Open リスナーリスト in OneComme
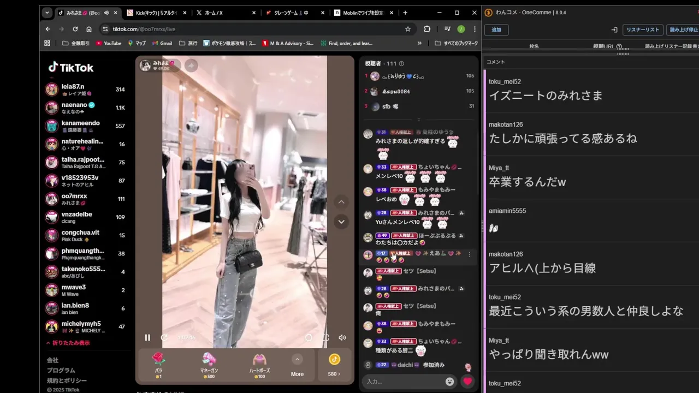Screen dimensions: 699x393 coord(643,29)
